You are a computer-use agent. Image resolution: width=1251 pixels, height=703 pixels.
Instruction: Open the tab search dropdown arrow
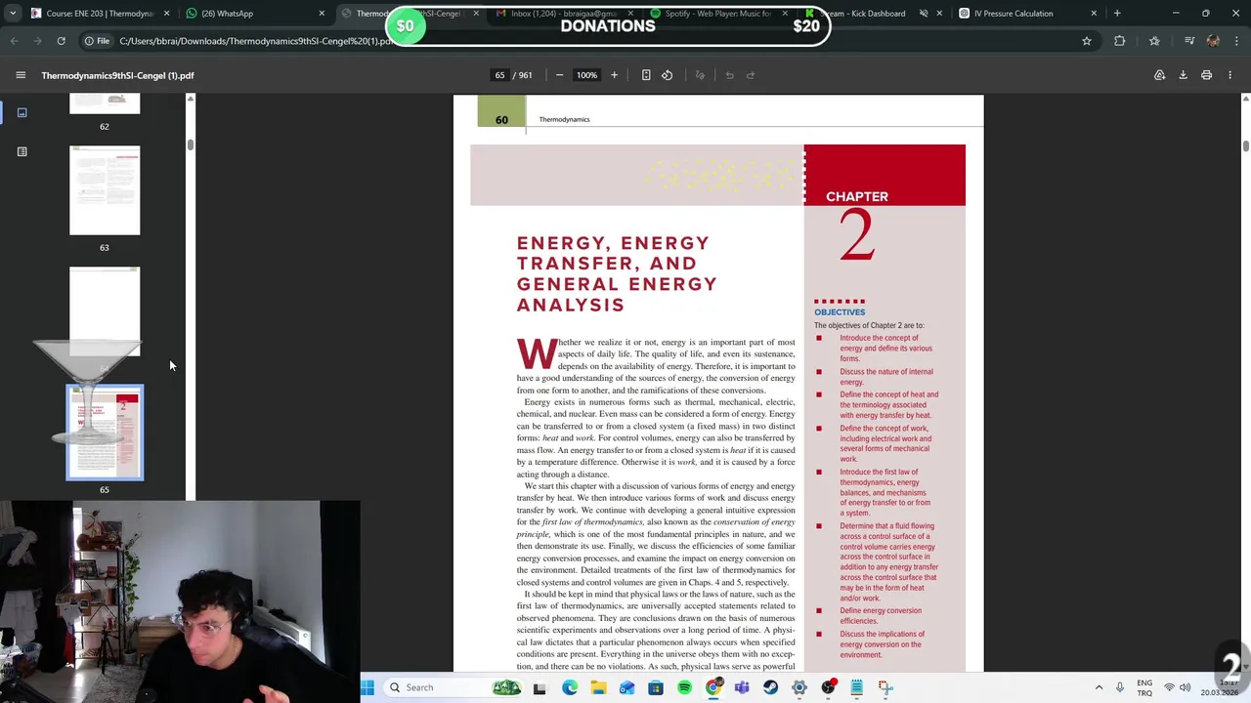coord(13,14)
